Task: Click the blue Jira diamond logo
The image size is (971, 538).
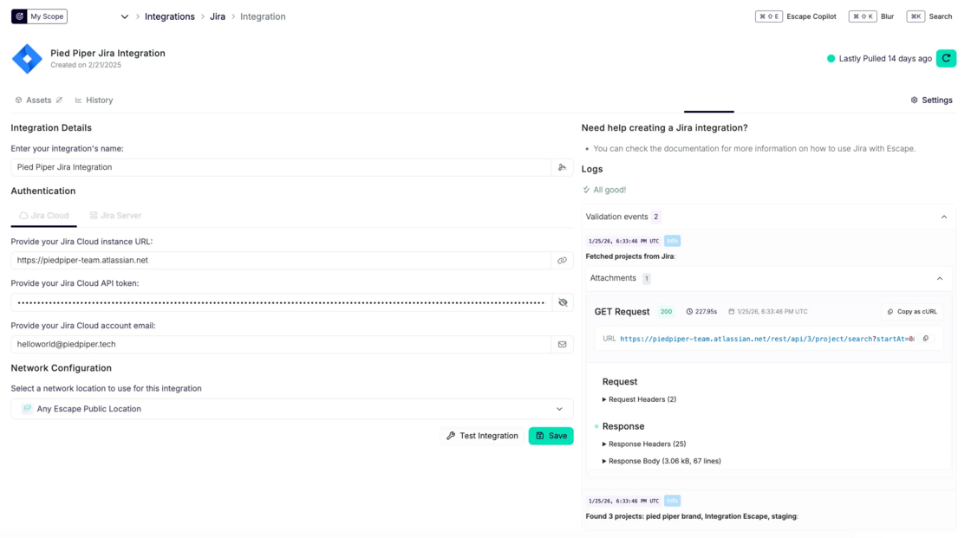Action: click(x=27, y=59)
